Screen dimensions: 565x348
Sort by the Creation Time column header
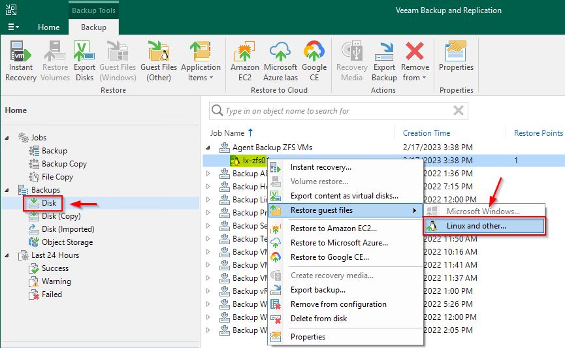click(427, 133)
